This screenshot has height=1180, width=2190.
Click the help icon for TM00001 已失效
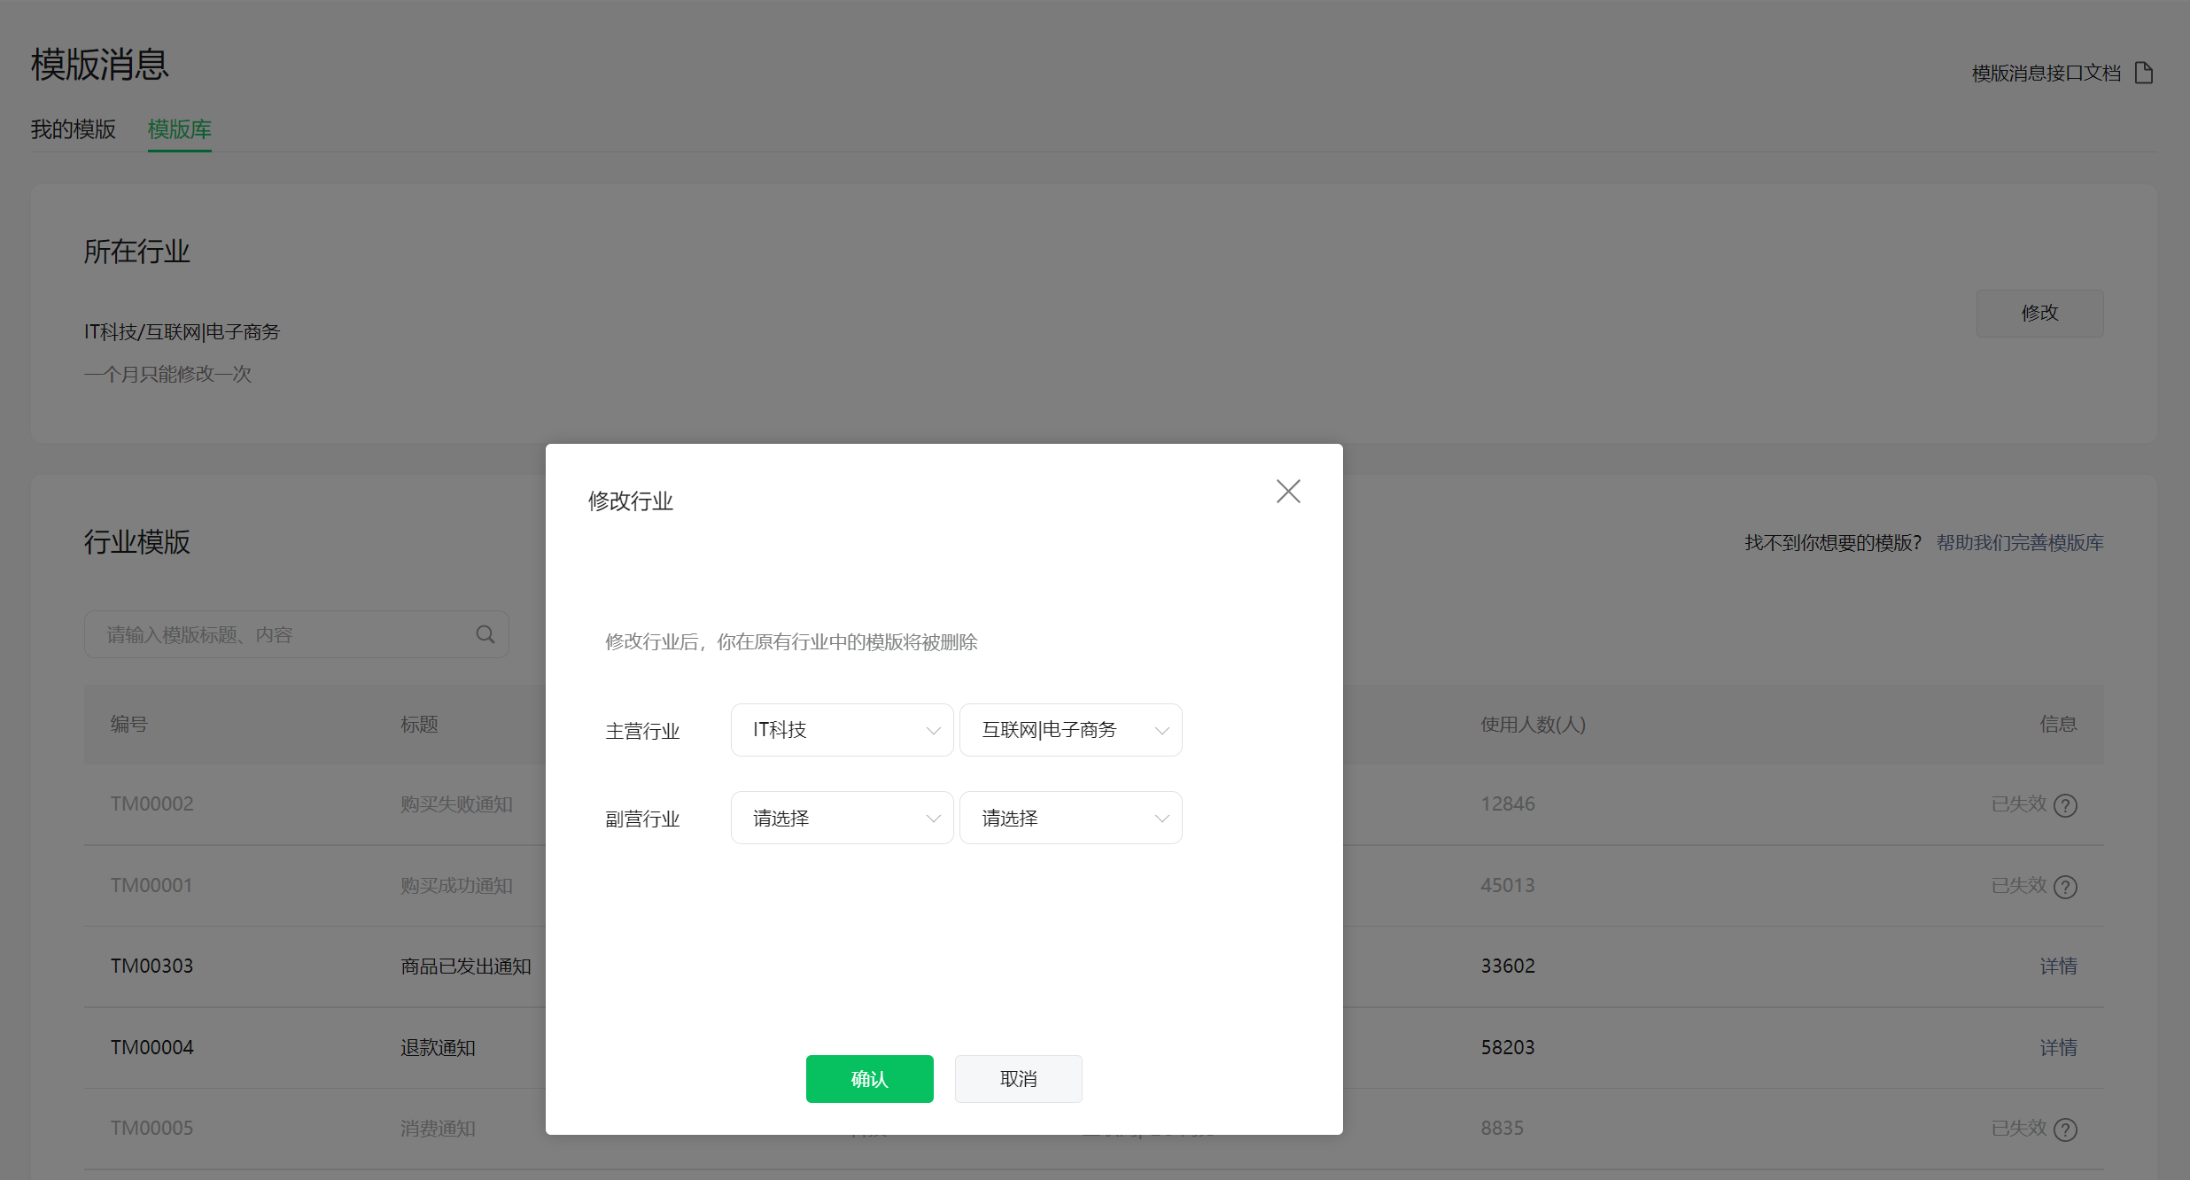[2065, 887]
